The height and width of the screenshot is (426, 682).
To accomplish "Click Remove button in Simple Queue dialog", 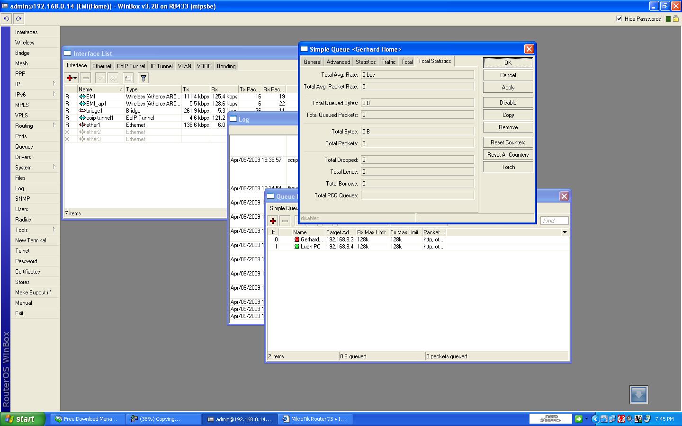I will [x=508, y=127].
